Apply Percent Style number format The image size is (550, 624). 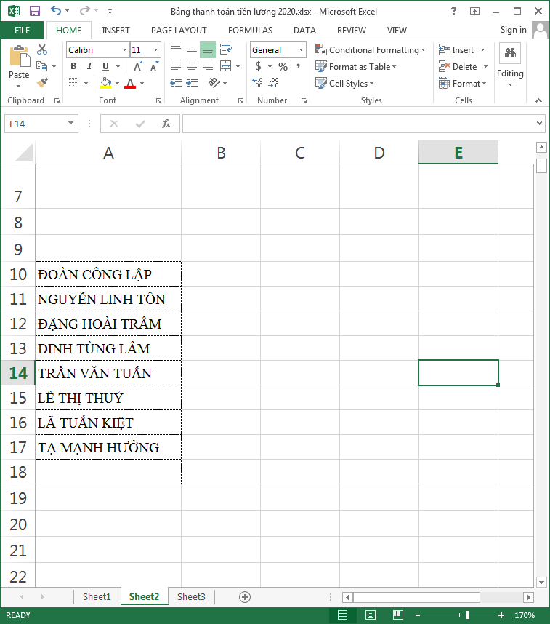[x=283, y=66]
